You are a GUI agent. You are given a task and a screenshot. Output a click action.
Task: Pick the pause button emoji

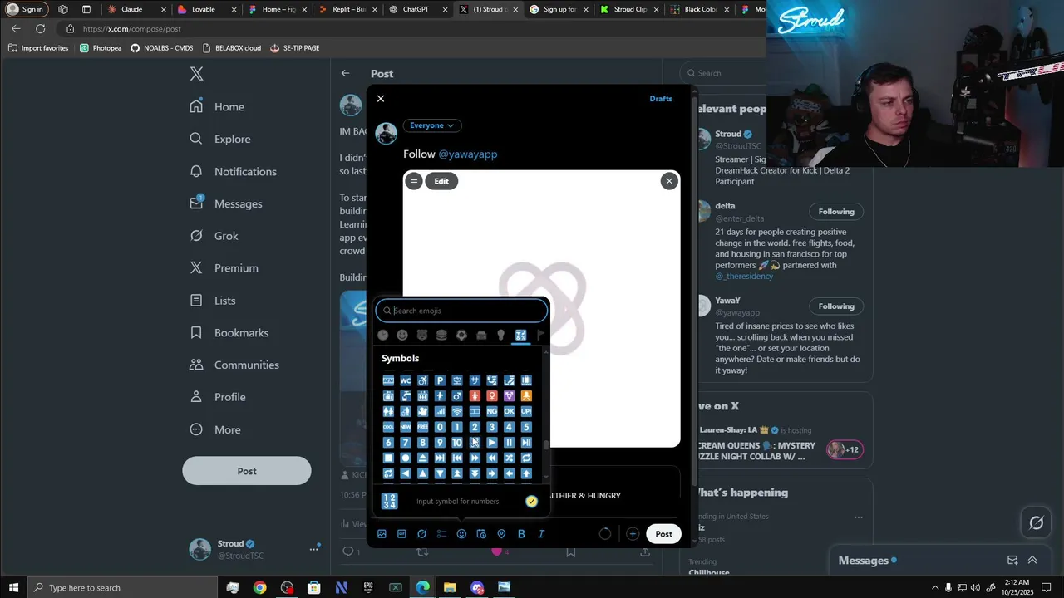pos(509,443)
